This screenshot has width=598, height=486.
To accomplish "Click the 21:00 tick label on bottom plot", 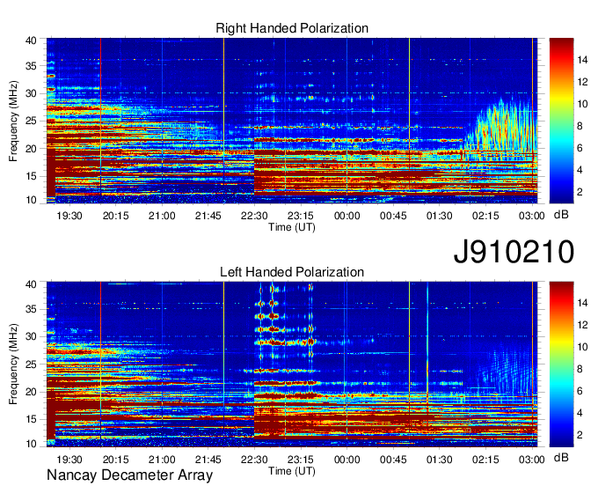I will point(162,460).
